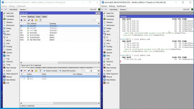
Task: Open Make Supout.rif in R1 sidebar
Action: (12, 74)
